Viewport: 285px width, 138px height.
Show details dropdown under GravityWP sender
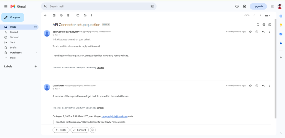pyautogui.click(x=59, y=89)
